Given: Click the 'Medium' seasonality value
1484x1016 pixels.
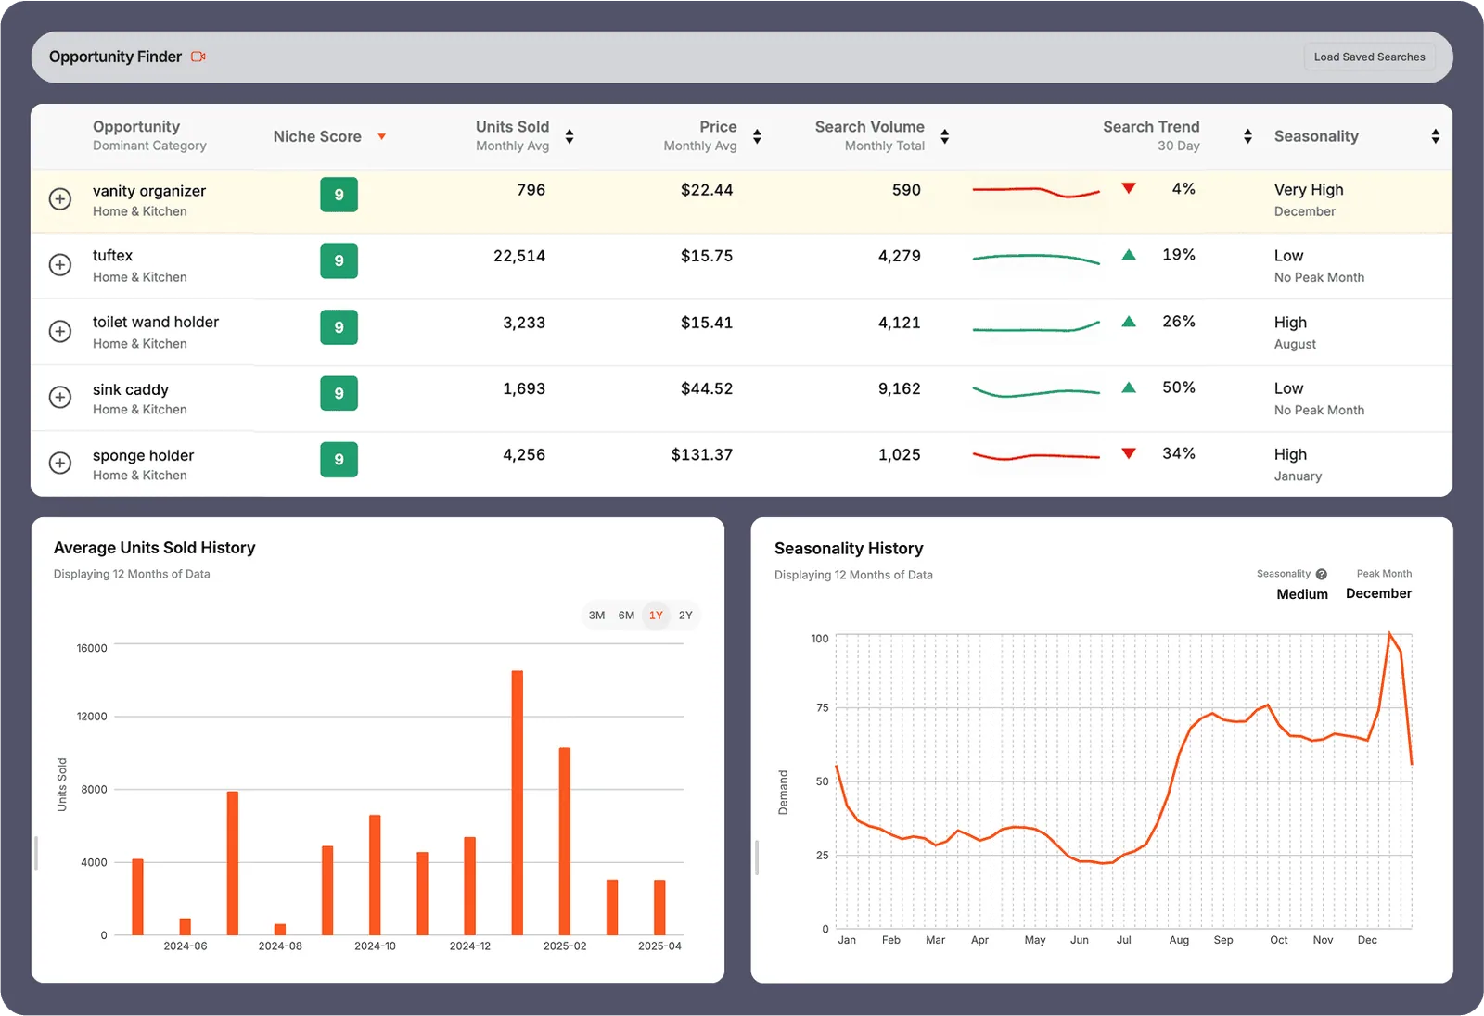Looking at the screenshot, I should [1302, 594].
